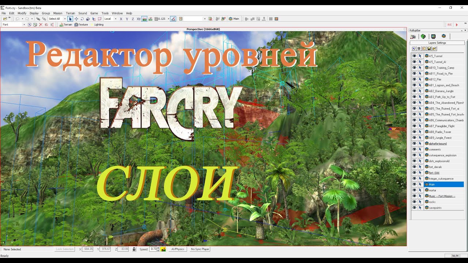
Task: Toggle visibility of the rocks layer
Action: [x=414, y=202]
